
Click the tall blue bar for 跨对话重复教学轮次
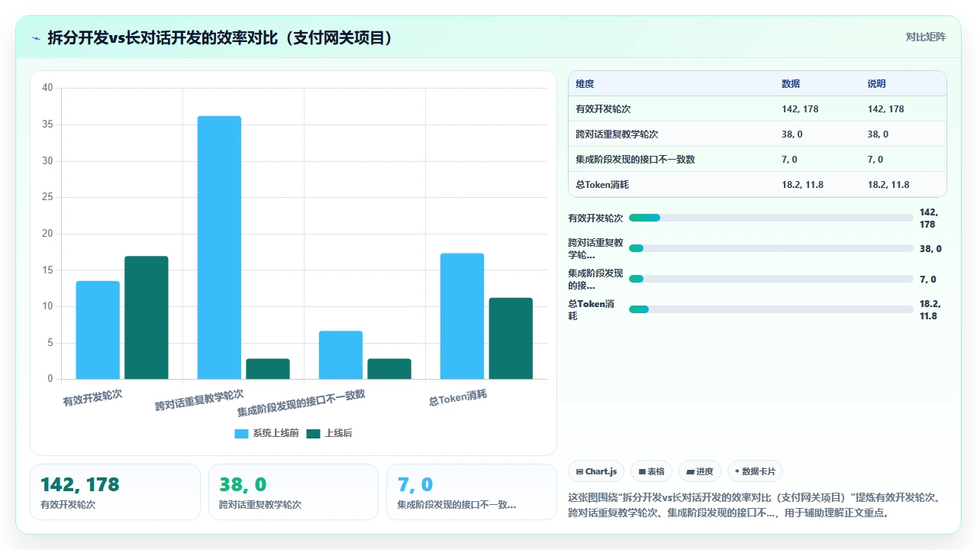(219, 247)
